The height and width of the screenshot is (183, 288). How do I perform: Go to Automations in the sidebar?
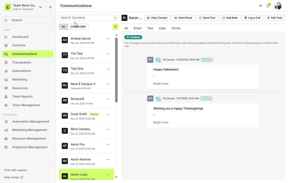click(21, 71)
